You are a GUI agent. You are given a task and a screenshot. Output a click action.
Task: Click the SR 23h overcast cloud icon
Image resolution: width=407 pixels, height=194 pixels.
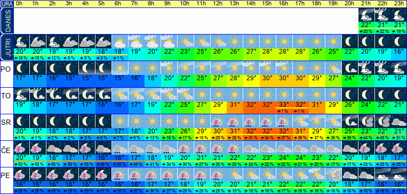click(399, 121)
